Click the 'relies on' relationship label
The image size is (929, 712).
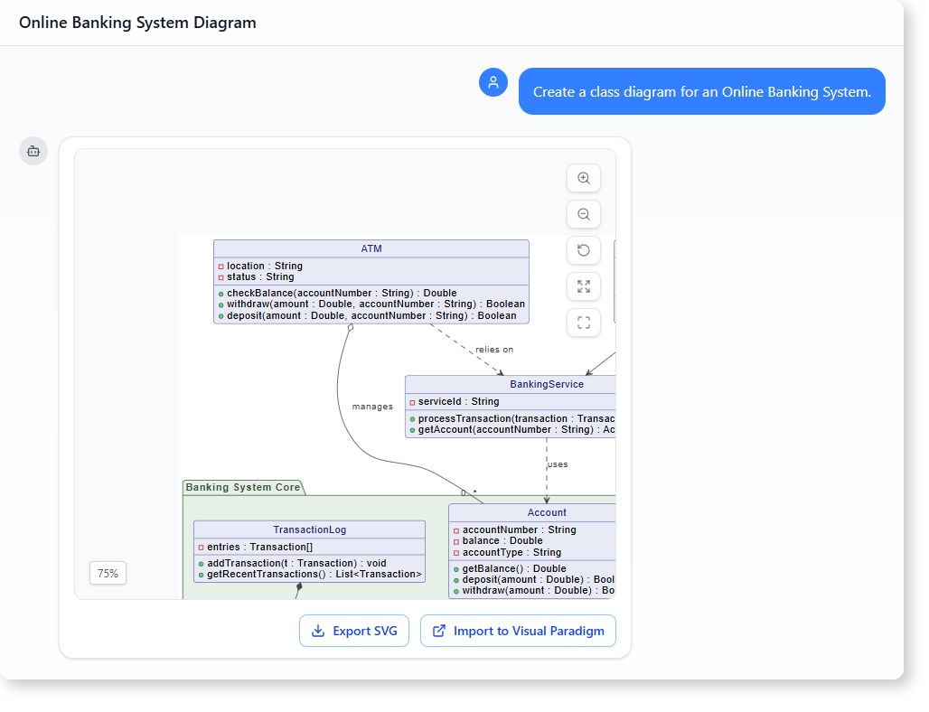(494, 350)
